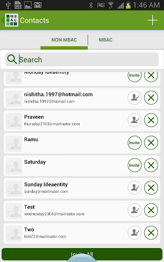Delete the Ramu contact using X
The height and width of the screenshot is (262, 164).
pos(151,142)
